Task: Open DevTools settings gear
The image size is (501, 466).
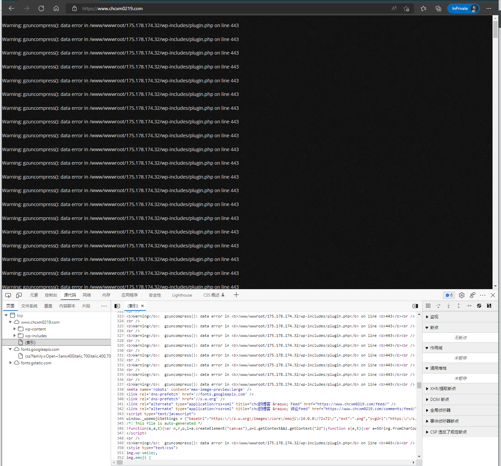Action: coord(462,295)
